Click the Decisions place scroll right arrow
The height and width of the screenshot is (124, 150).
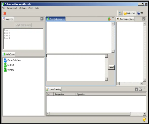tap(141, 83)
